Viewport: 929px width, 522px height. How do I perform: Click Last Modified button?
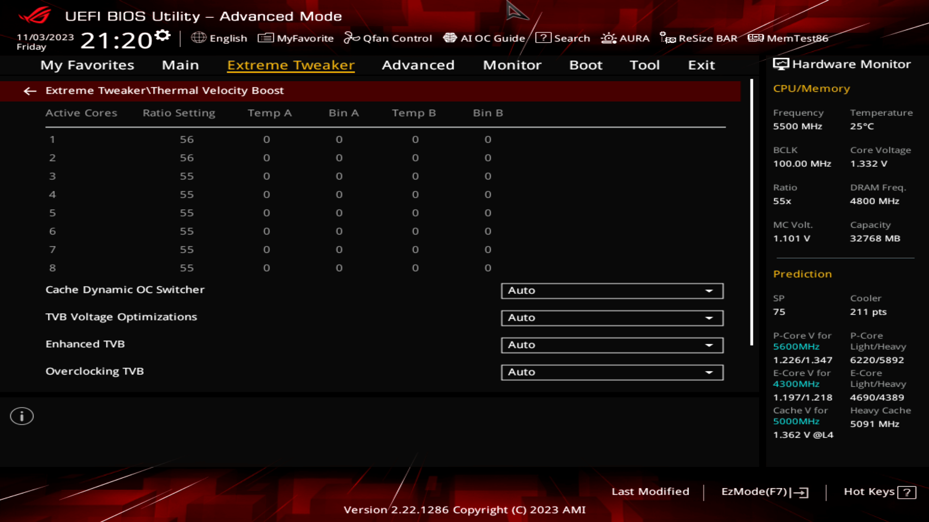650,491
